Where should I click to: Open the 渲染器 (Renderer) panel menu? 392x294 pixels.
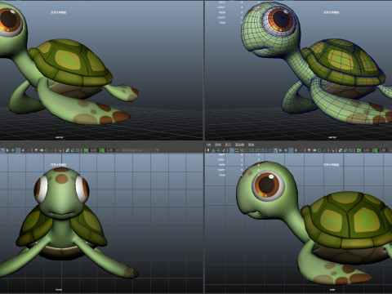tap(239, 145)
